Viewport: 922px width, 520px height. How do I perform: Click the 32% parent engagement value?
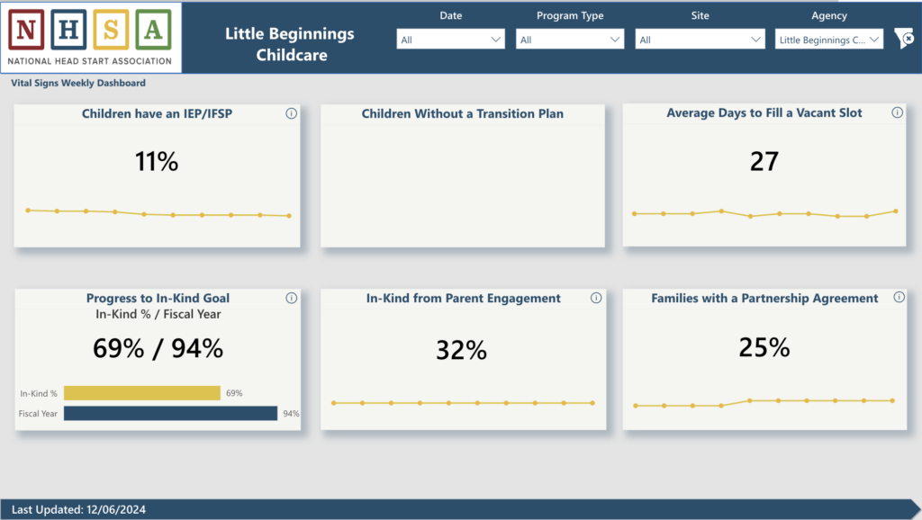coord(461,351)
